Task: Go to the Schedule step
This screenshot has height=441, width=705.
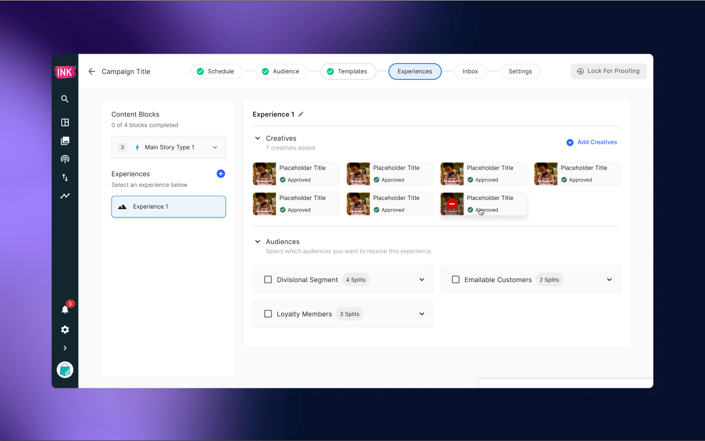Action: coord(217,71)
